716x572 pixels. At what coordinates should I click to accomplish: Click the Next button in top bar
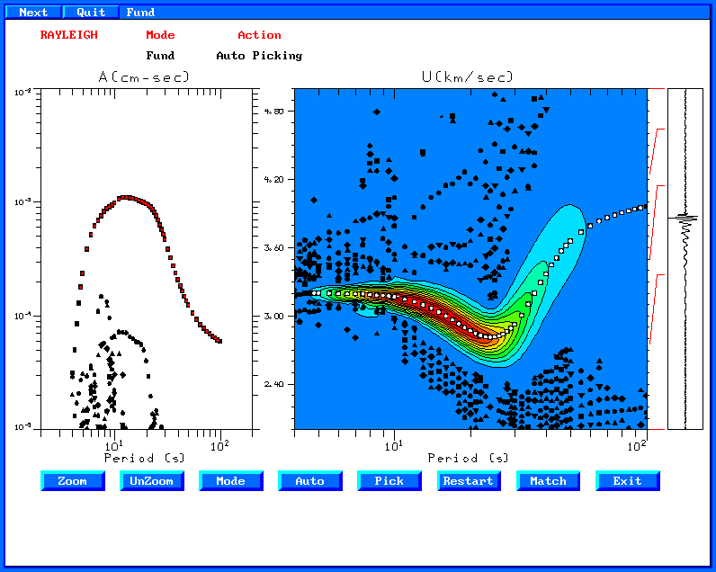(33, 13)
